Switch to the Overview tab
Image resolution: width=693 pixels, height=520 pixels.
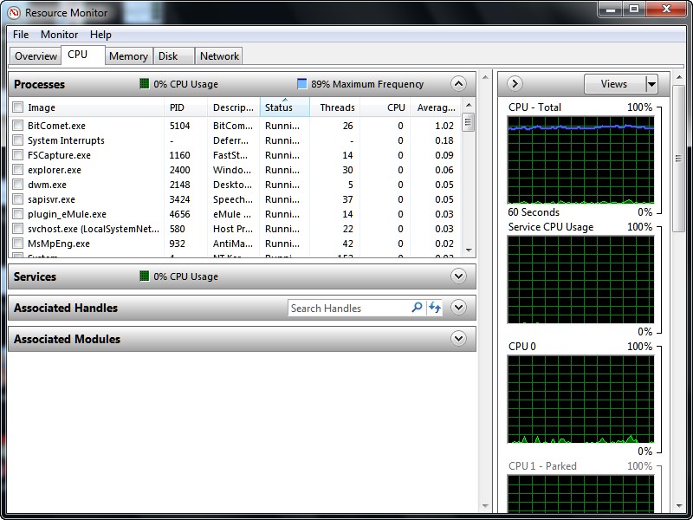pyautogui.click(x=36, y=56)
